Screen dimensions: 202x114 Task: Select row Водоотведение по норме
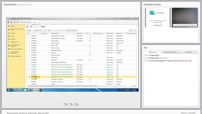81,36
